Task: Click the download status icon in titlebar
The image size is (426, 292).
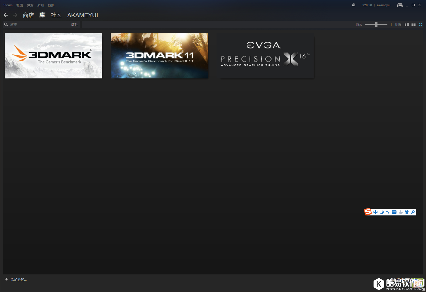Action: pos(353,5)
